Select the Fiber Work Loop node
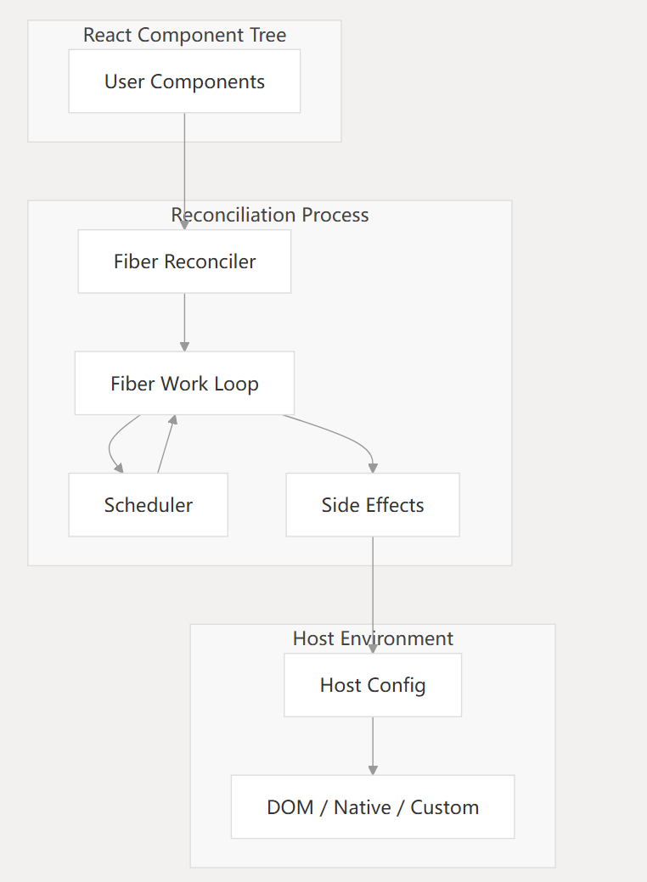The width and height of the screenshot is (647, 882). coord(184,384)
